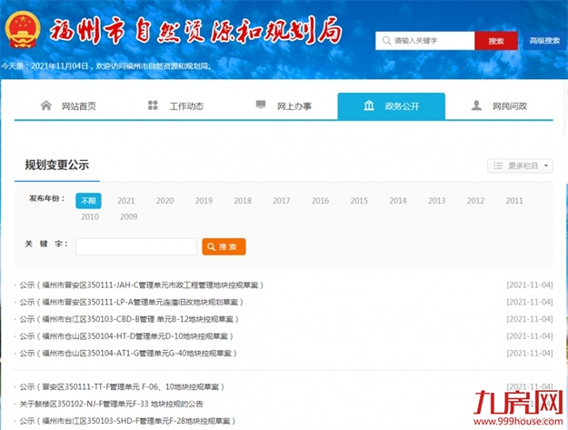This screenshot has height=430, width=568.
Task: Click the 规划变更公示 section heading
Action: point(57,165)
